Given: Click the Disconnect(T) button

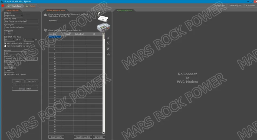Looking at the screenshot, I should tap(56, 137).
